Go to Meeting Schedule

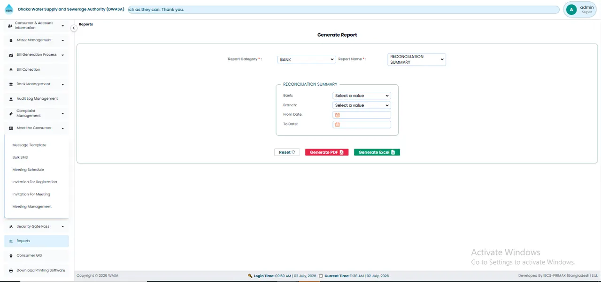click(28, 170)
